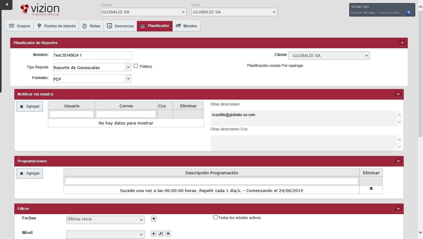
Task: Click the Restan: 45 min text
Action: (363, 13)
